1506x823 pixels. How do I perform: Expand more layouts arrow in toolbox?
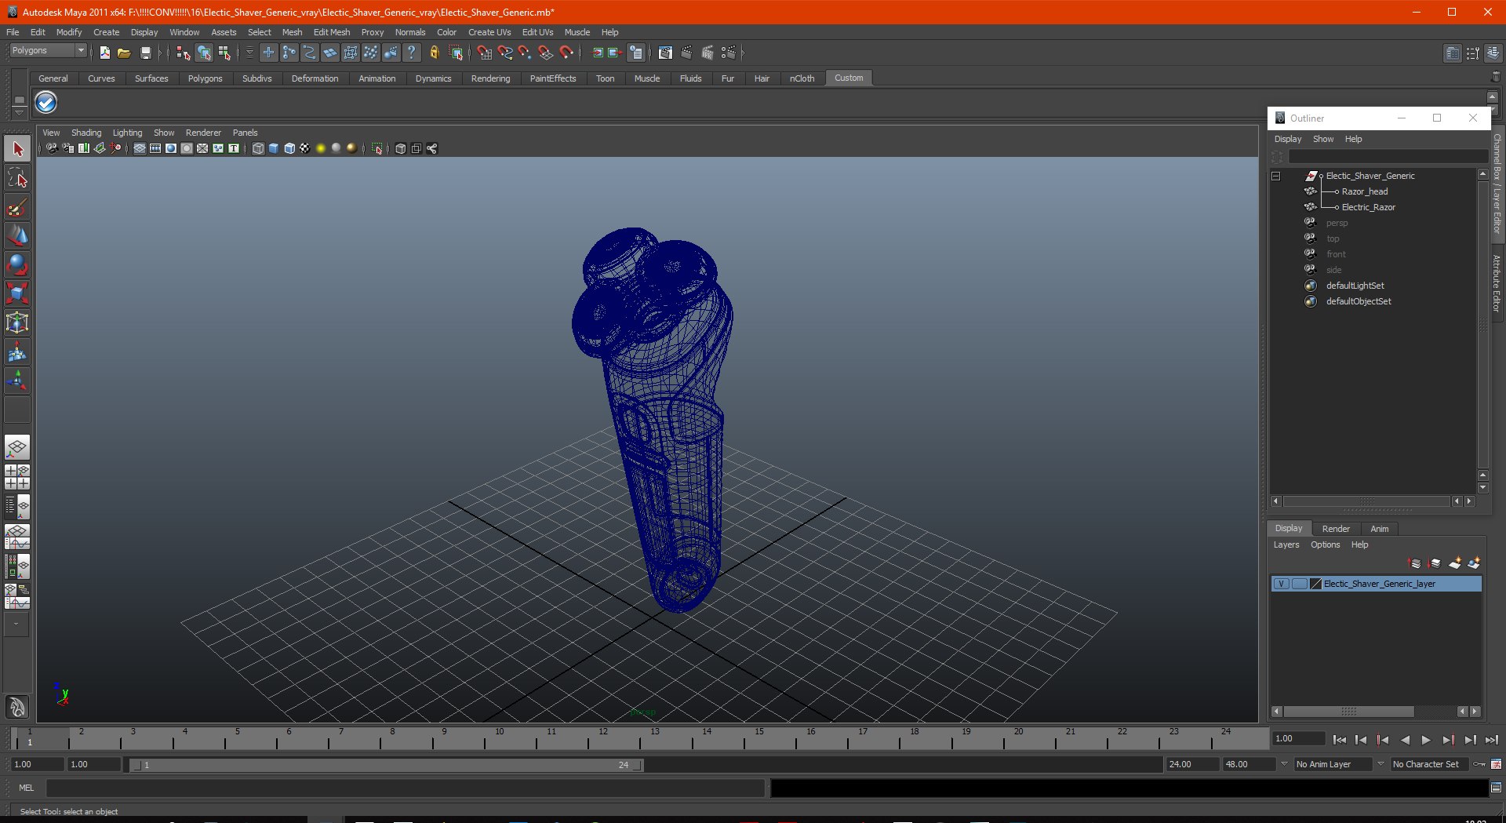click(16, 625)
